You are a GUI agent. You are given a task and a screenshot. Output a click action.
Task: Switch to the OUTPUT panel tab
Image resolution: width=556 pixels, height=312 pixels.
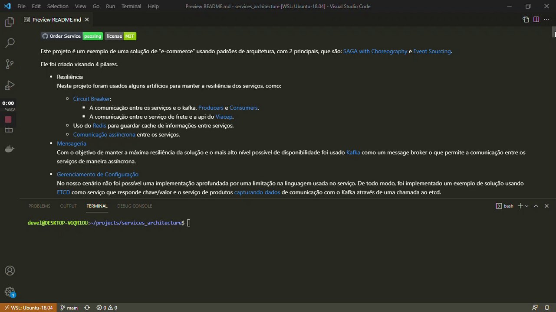pos(69,206)
